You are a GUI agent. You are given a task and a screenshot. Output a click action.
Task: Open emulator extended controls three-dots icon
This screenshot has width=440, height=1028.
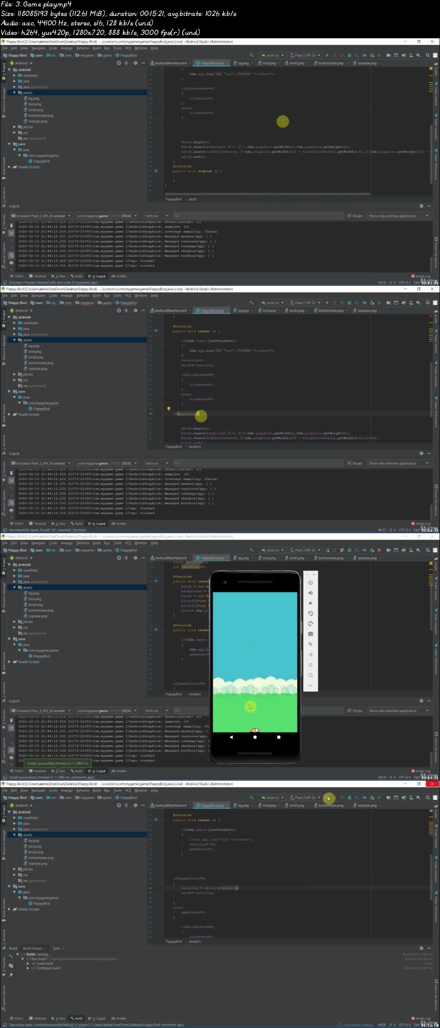coord(310,685)
